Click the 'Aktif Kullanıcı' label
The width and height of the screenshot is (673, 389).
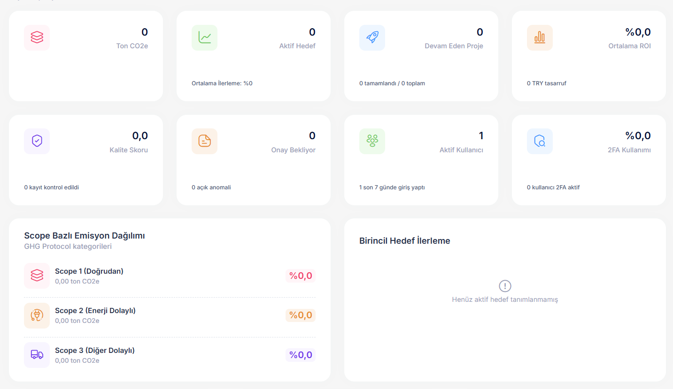click(x=461, y=150)
